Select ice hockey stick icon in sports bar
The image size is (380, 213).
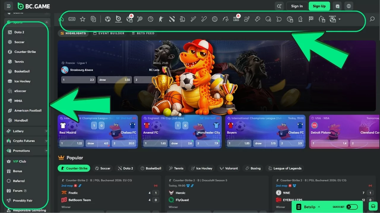click(247, 19)
